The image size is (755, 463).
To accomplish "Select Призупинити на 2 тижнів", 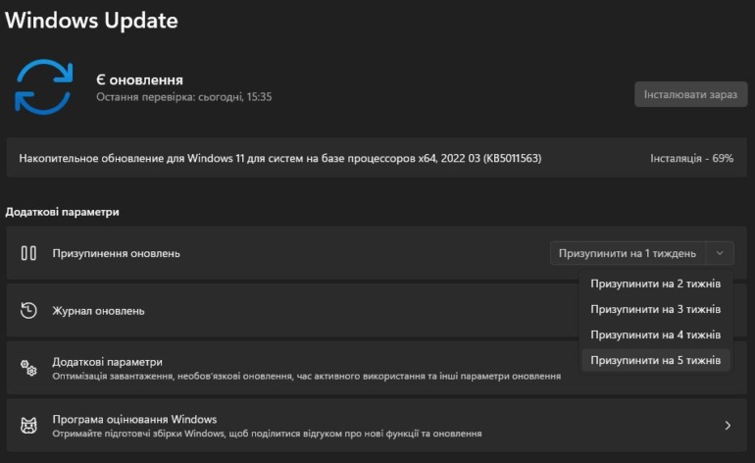I will 655,283.
